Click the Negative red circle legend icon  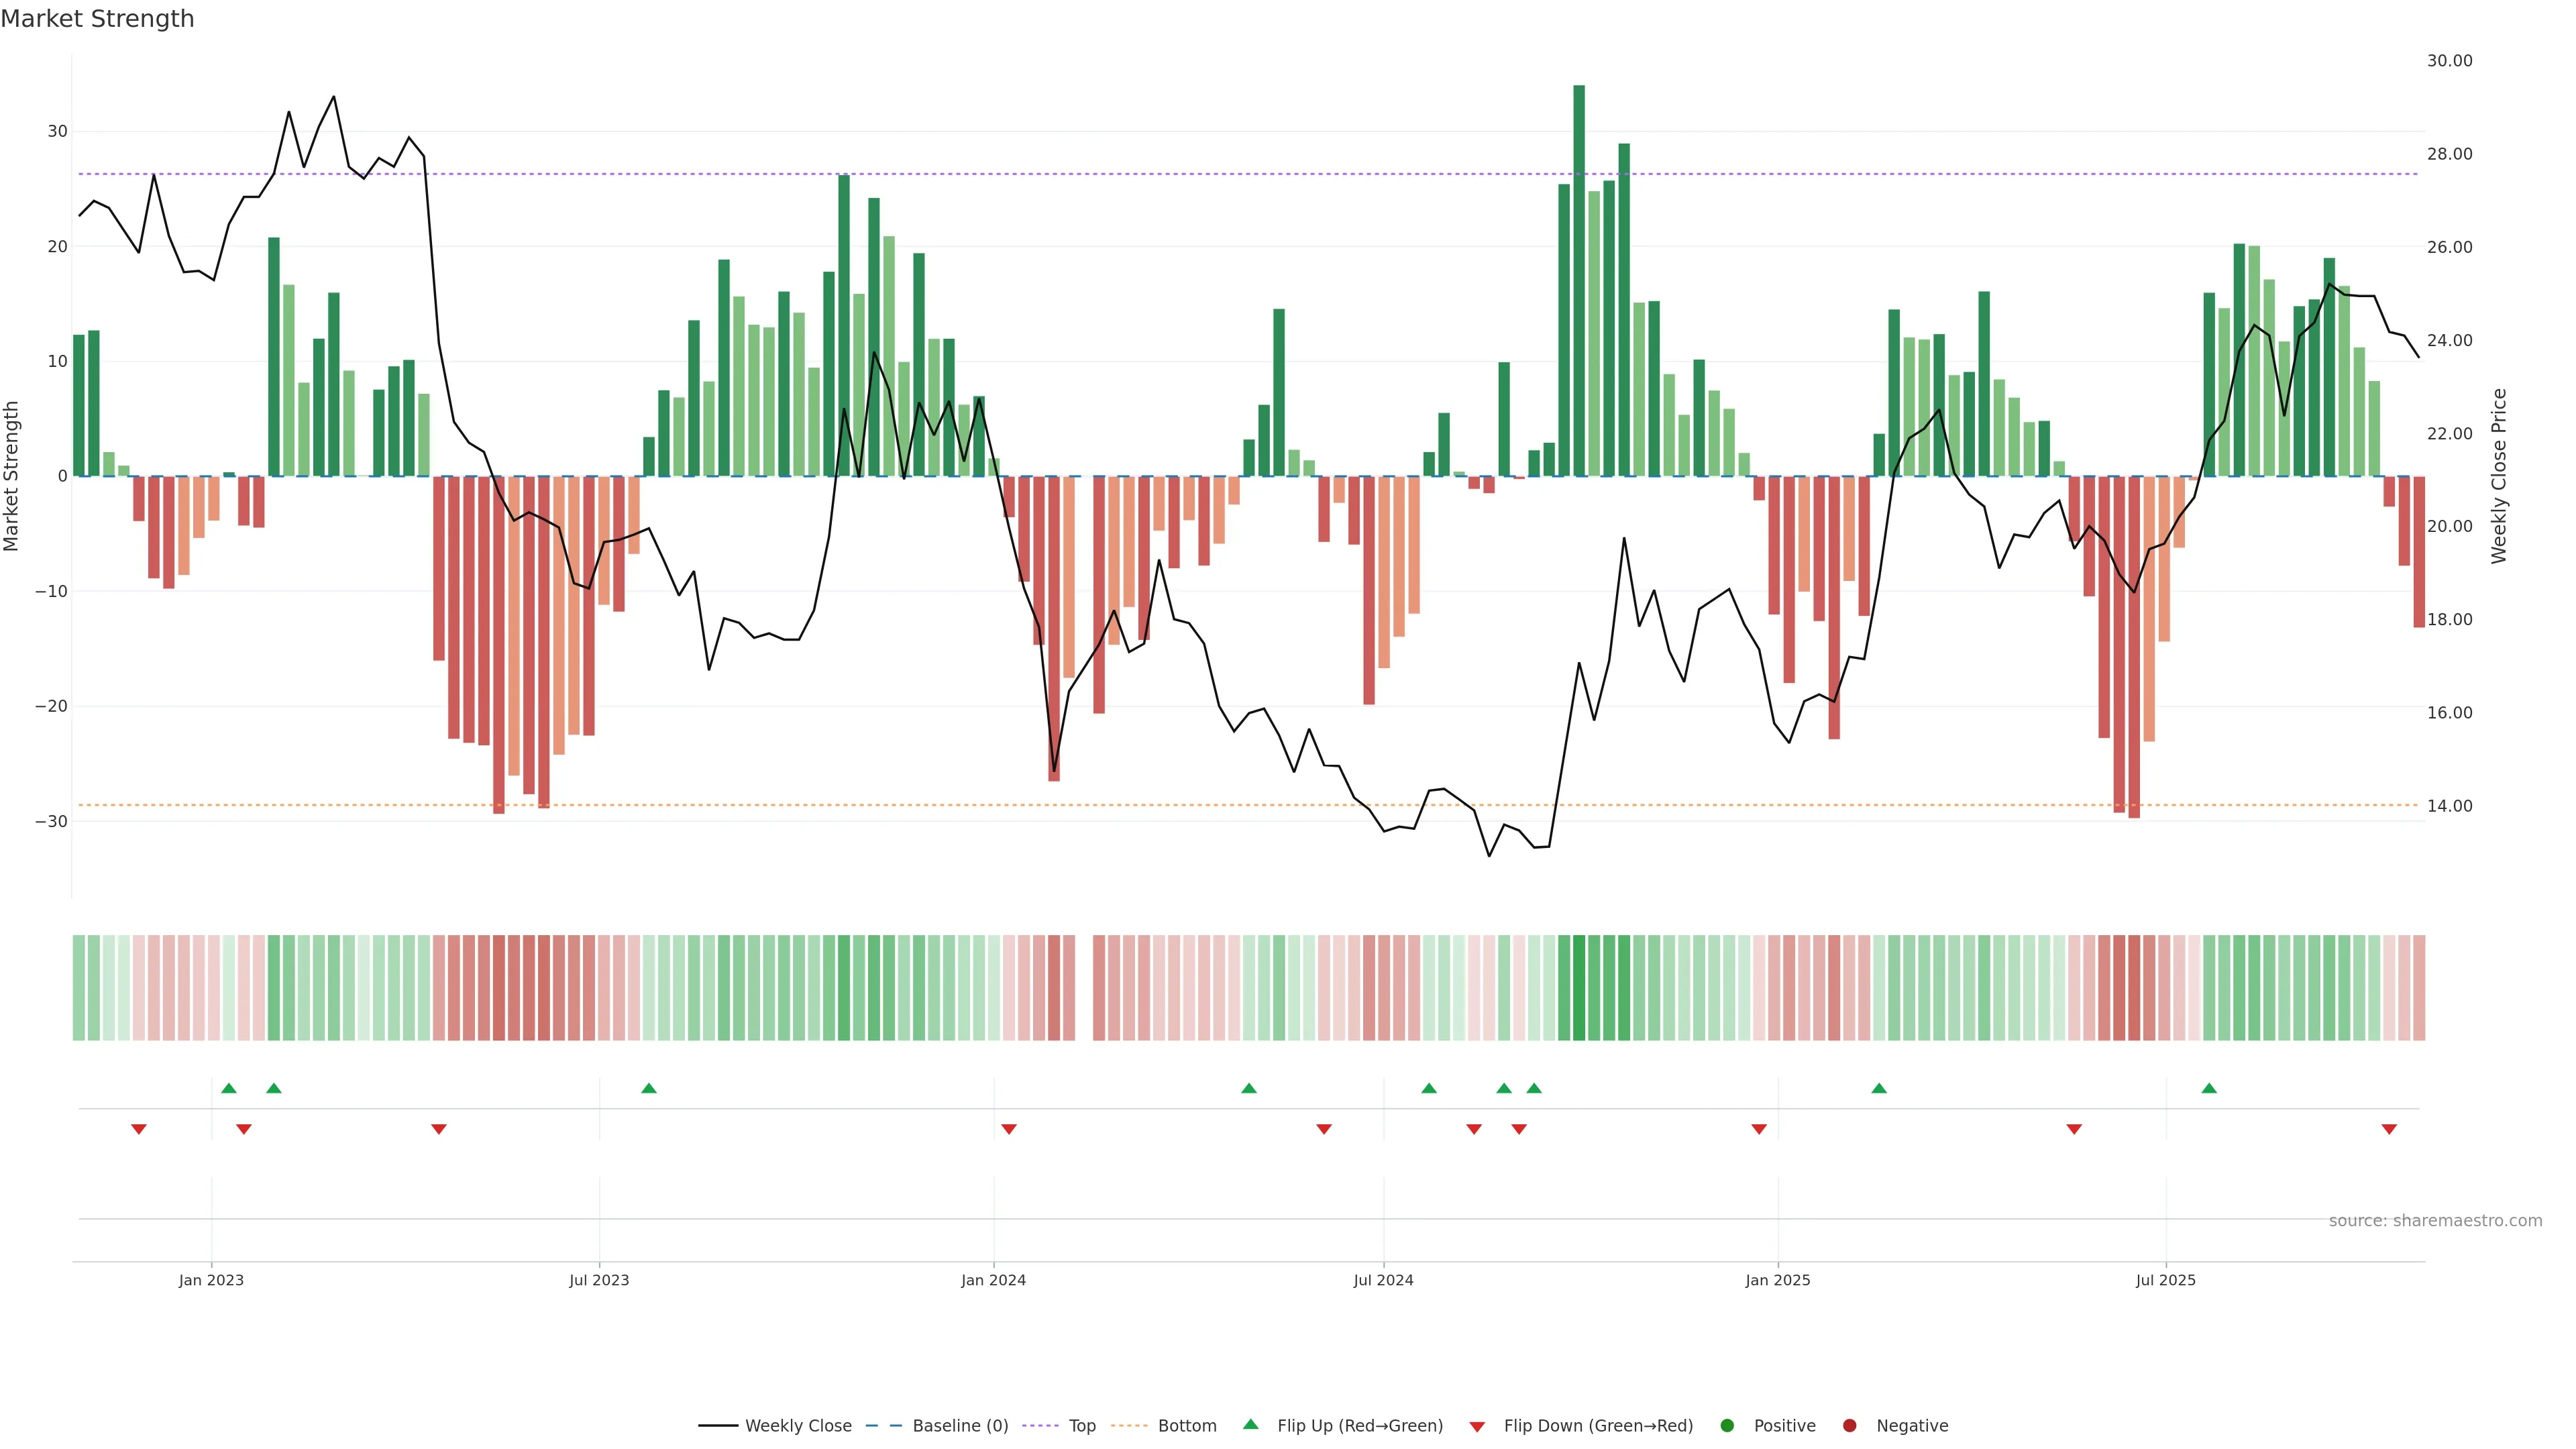click(1849, 1426)
